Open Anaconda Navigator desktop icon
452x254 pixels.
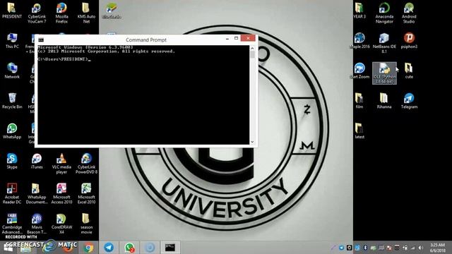coord(384,13)
